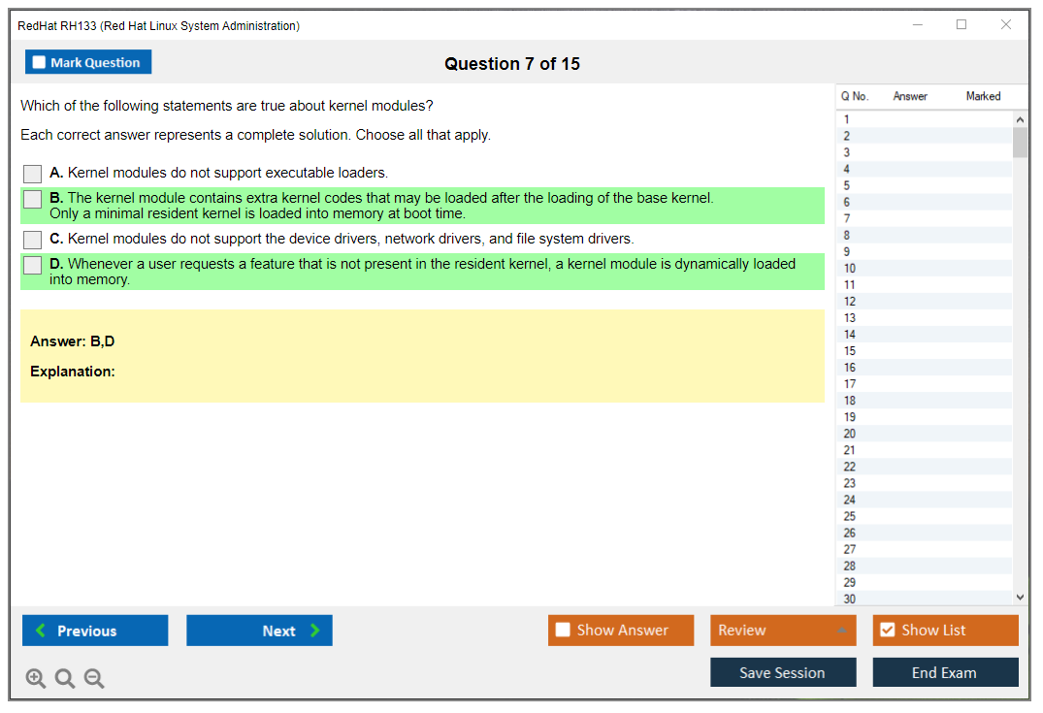Click the Marked column header
This screenshot has height=713, width=1043.
pyautogui.click(x=983, y=96)
